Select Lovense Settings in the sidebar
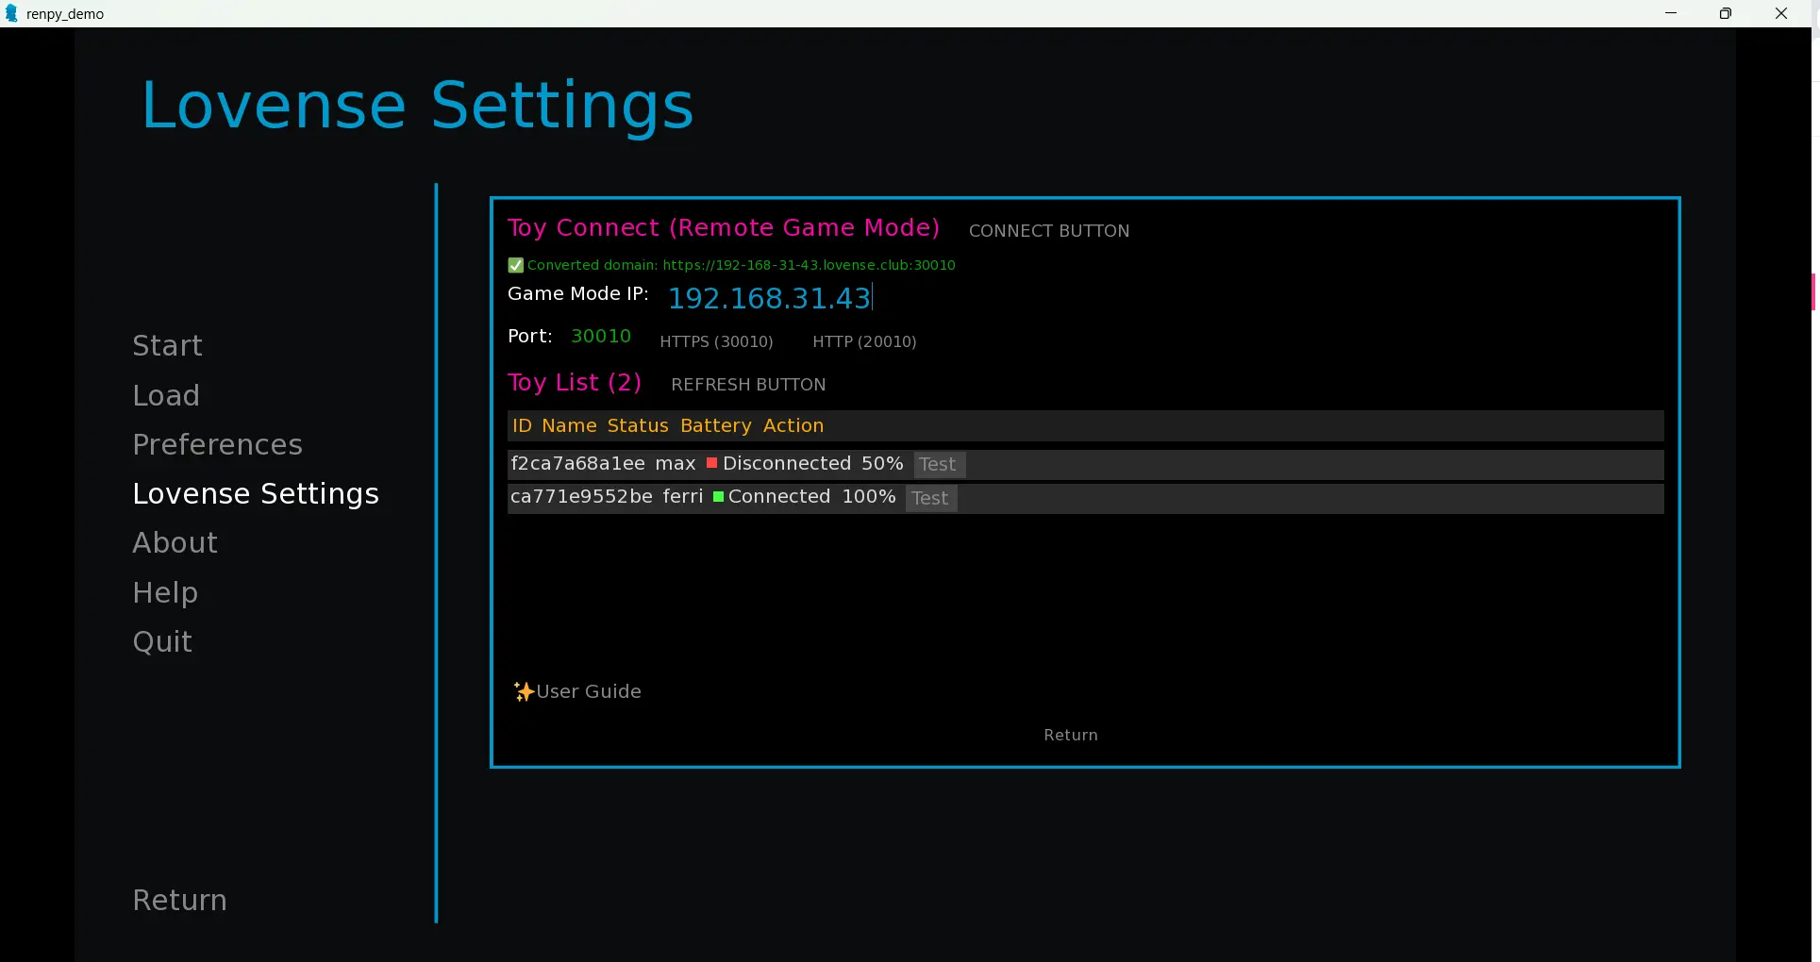Viewport: 1820px width, 962px height. click(256, 493)
